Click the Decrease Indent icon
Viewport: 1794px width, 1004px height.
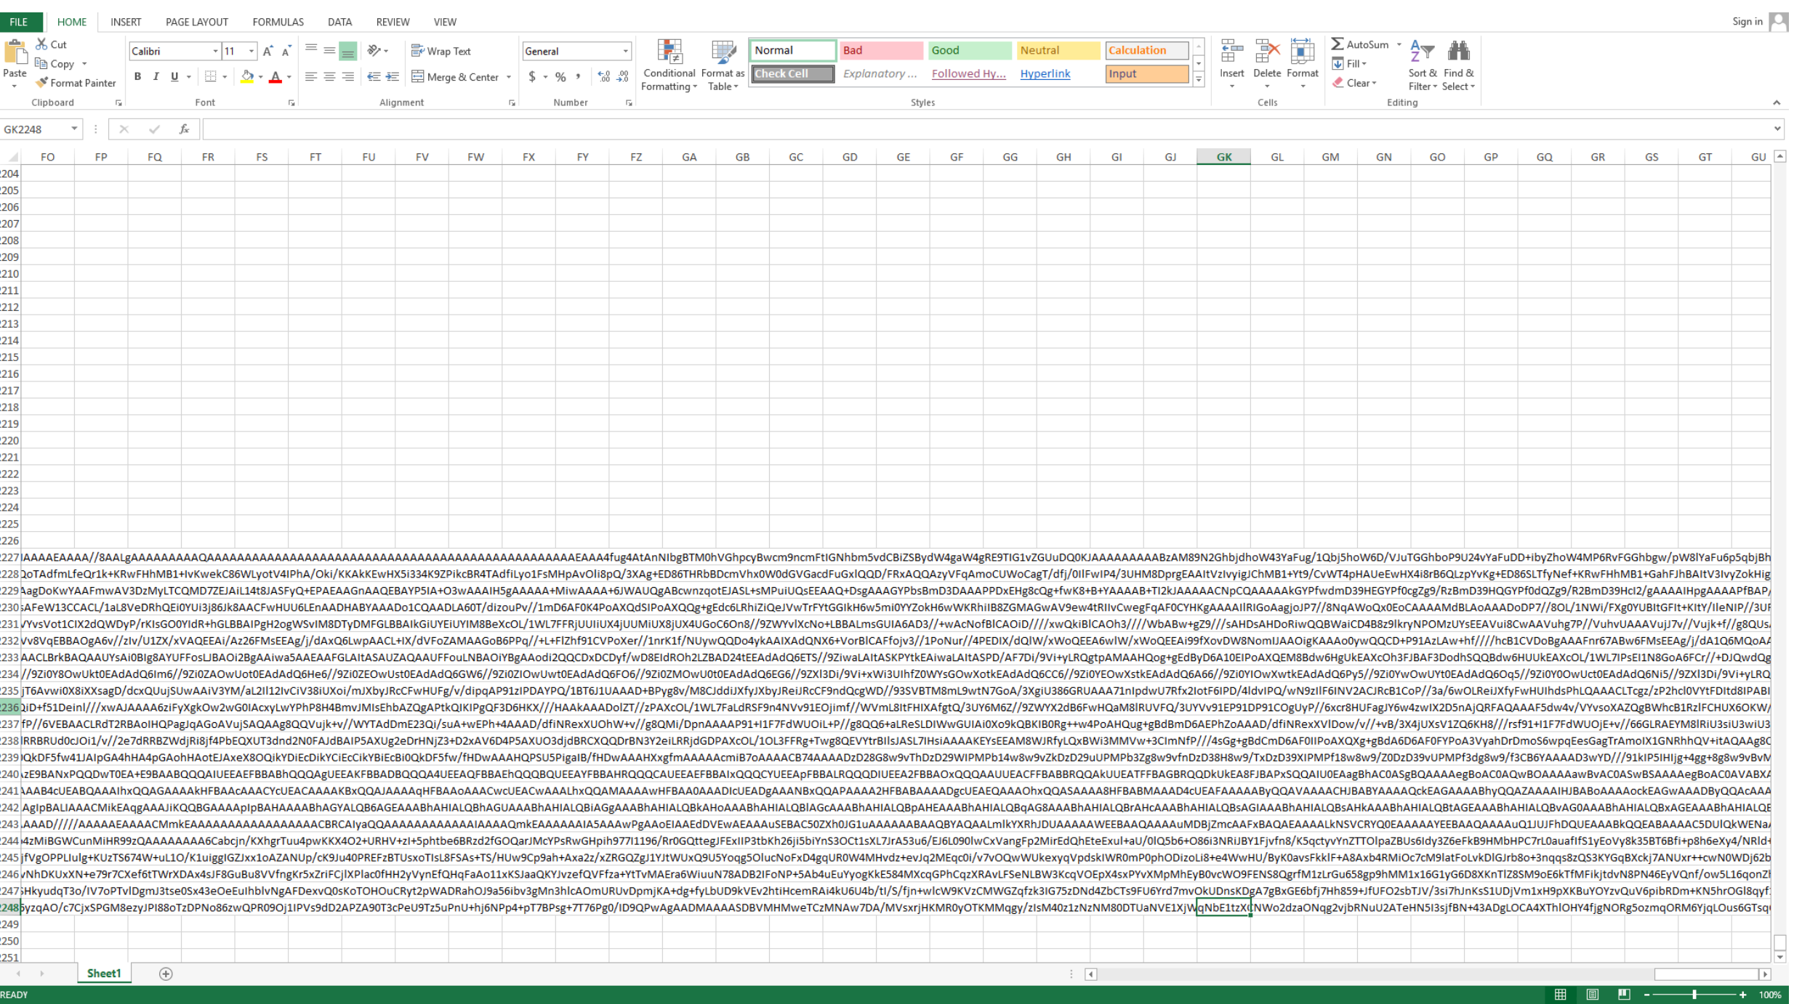click(374, 76)
